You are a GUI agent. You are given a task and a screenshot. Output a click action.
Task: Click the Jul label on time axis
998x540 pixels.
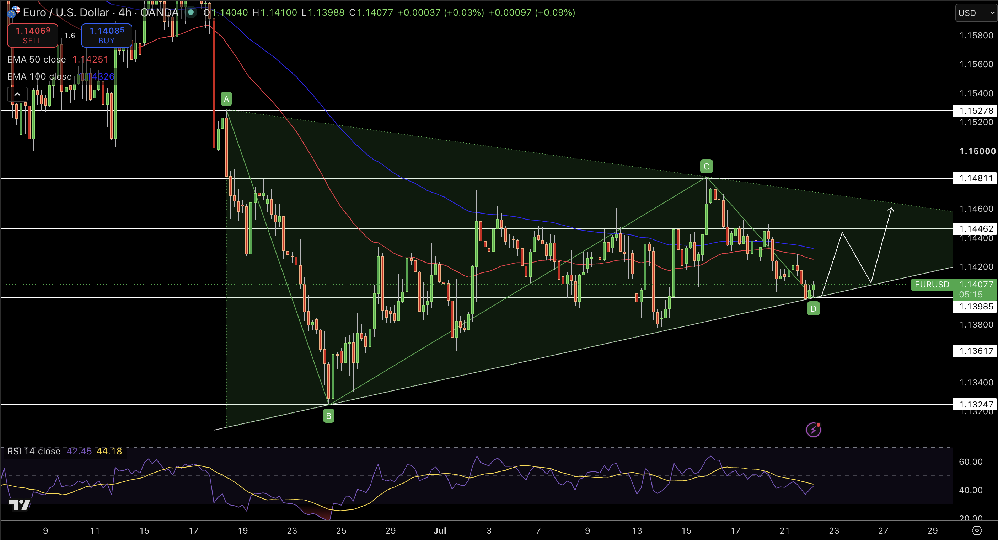(440, 531)
